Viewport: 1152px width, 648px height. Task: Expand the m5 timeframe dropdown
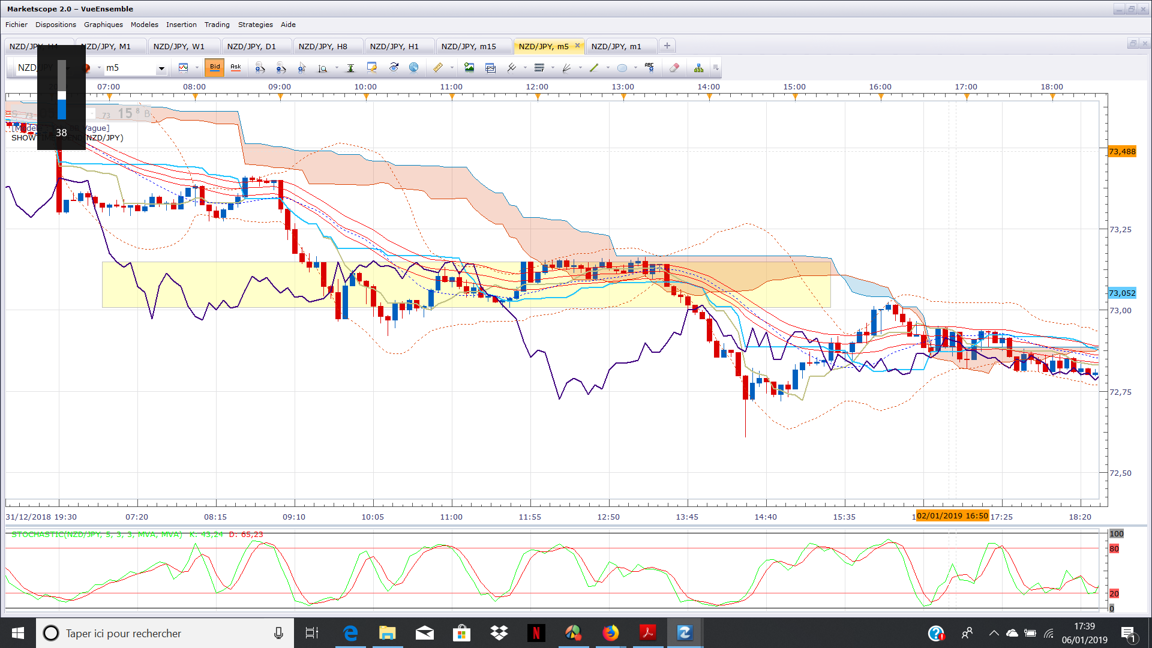pos(161,68)
